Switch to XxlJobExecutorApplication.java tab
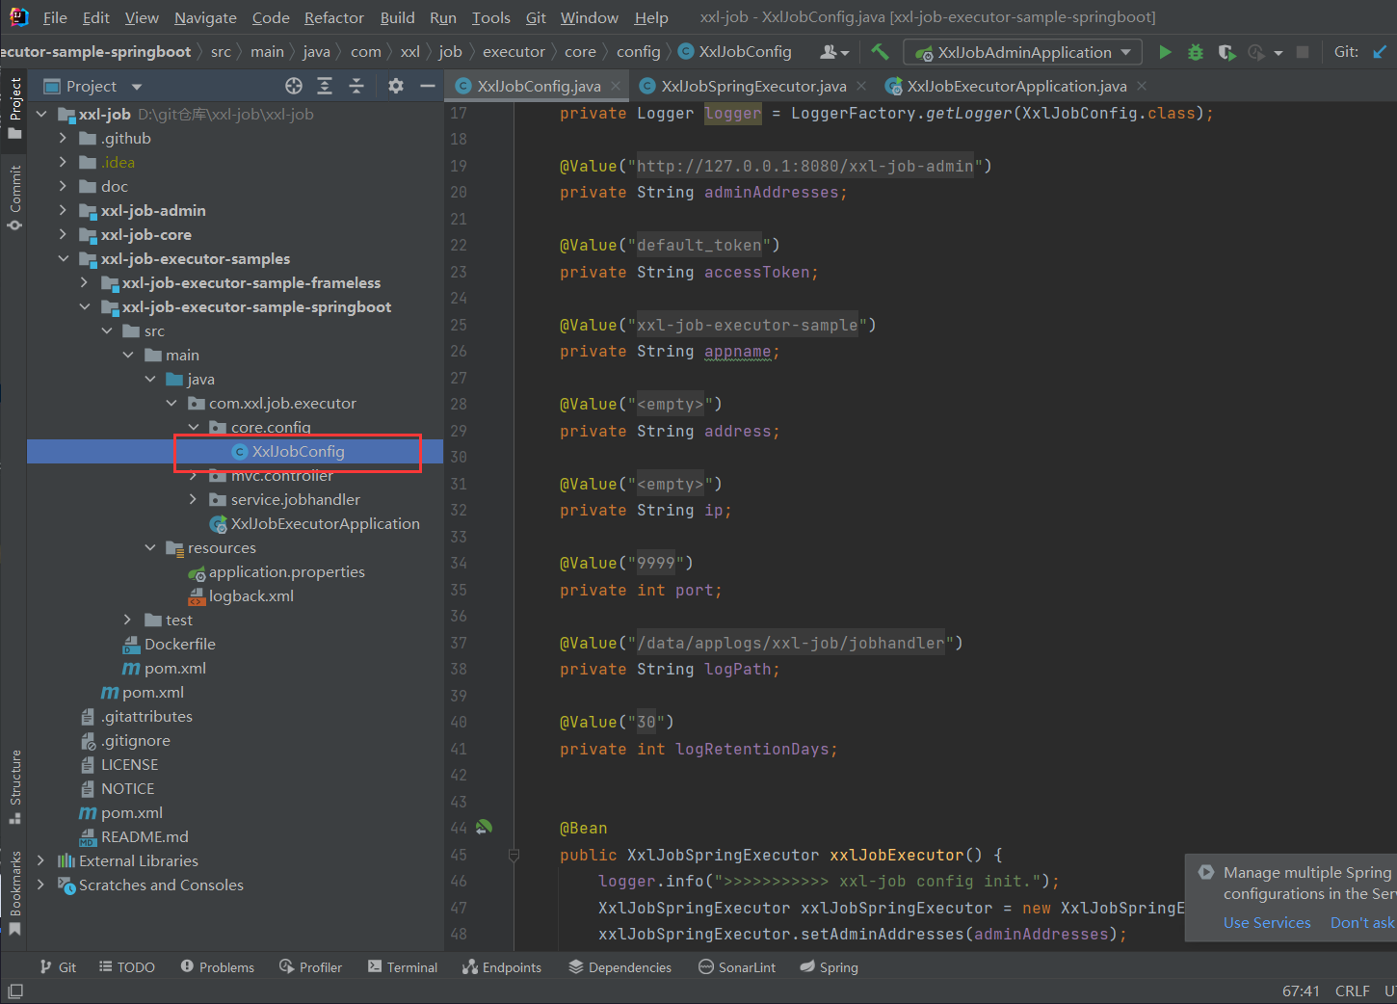This screenshot has width=1397, height=1004. tap(1016, 86)
